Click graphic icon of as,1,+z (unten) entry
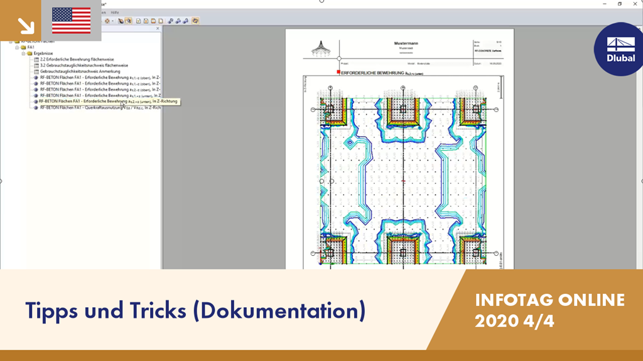This screenshot has width=643, height=361. coord(36,96)
